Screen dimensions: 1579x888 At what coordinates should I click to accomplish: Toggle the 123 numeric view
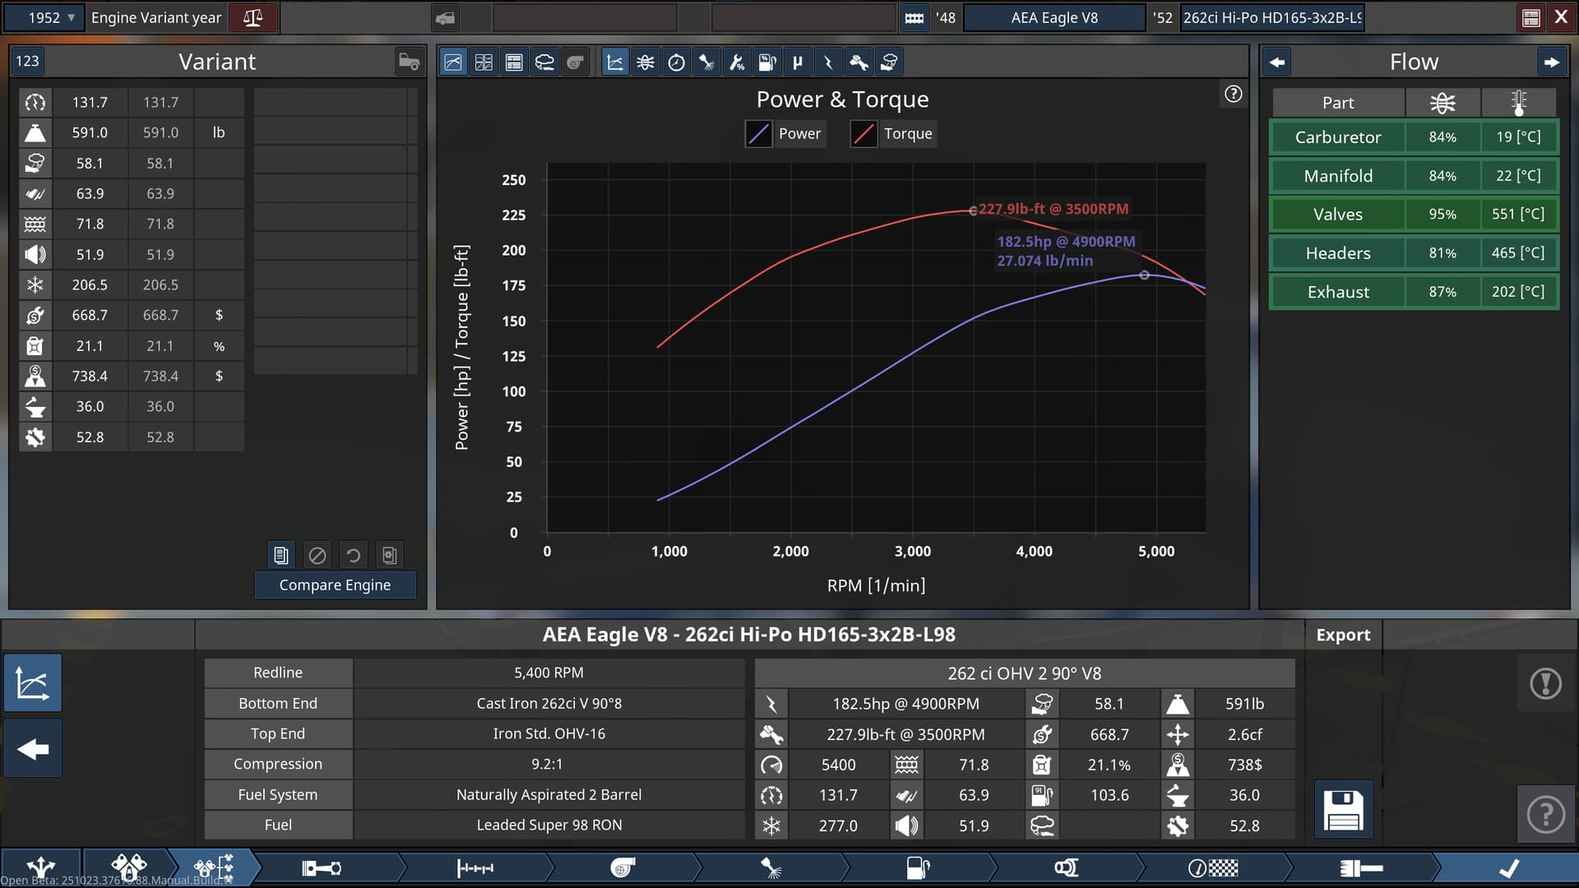pos(27,61)
